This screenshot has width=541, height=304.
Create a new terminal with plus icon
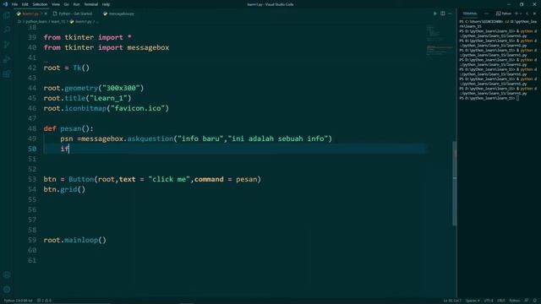pos(516,14)
